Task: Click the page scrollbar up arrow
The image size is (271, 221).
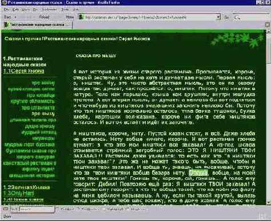Action: [x=268, y=31]
